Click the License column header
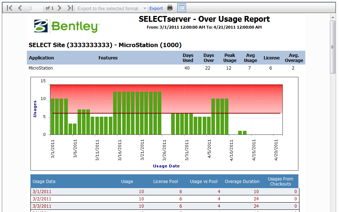Image resolution: width=339 pixels, height=212 pixels. click(271, 58)
